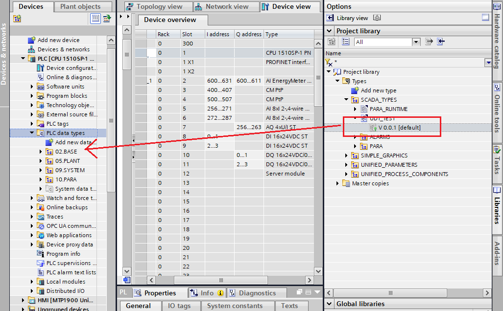Expand the Master copies node
The image size is (503, 311).
pos(337,183)
